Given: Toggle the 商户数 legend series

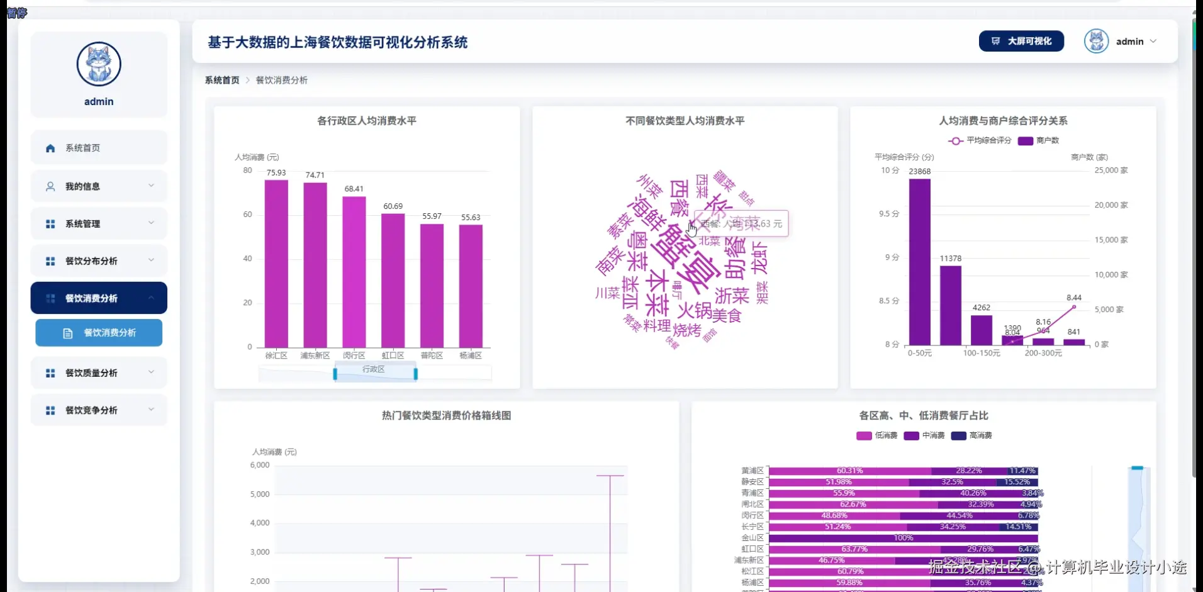Looking at the screenshot, I should [1039, 140].
